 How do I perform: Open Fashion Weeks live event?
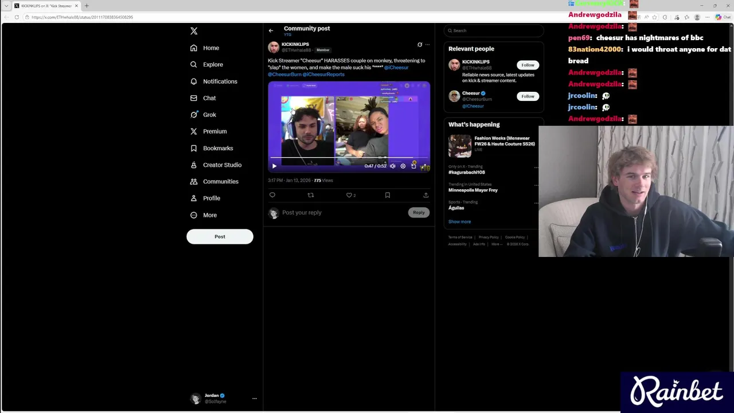point(505,141)
